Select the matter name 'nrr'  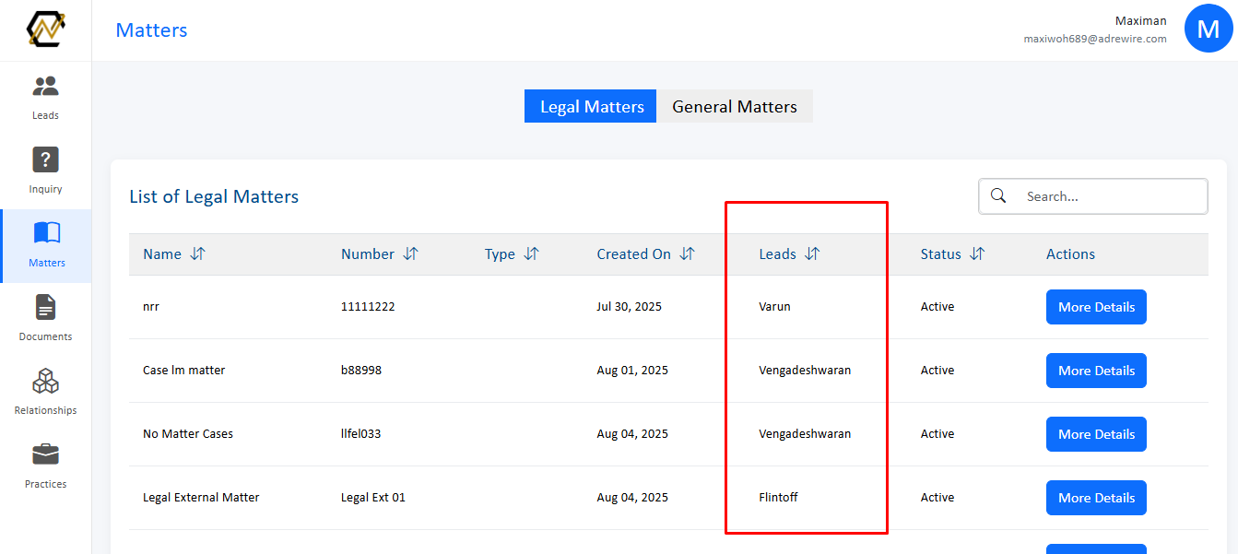pyautogui.click(x=151, y=307)
